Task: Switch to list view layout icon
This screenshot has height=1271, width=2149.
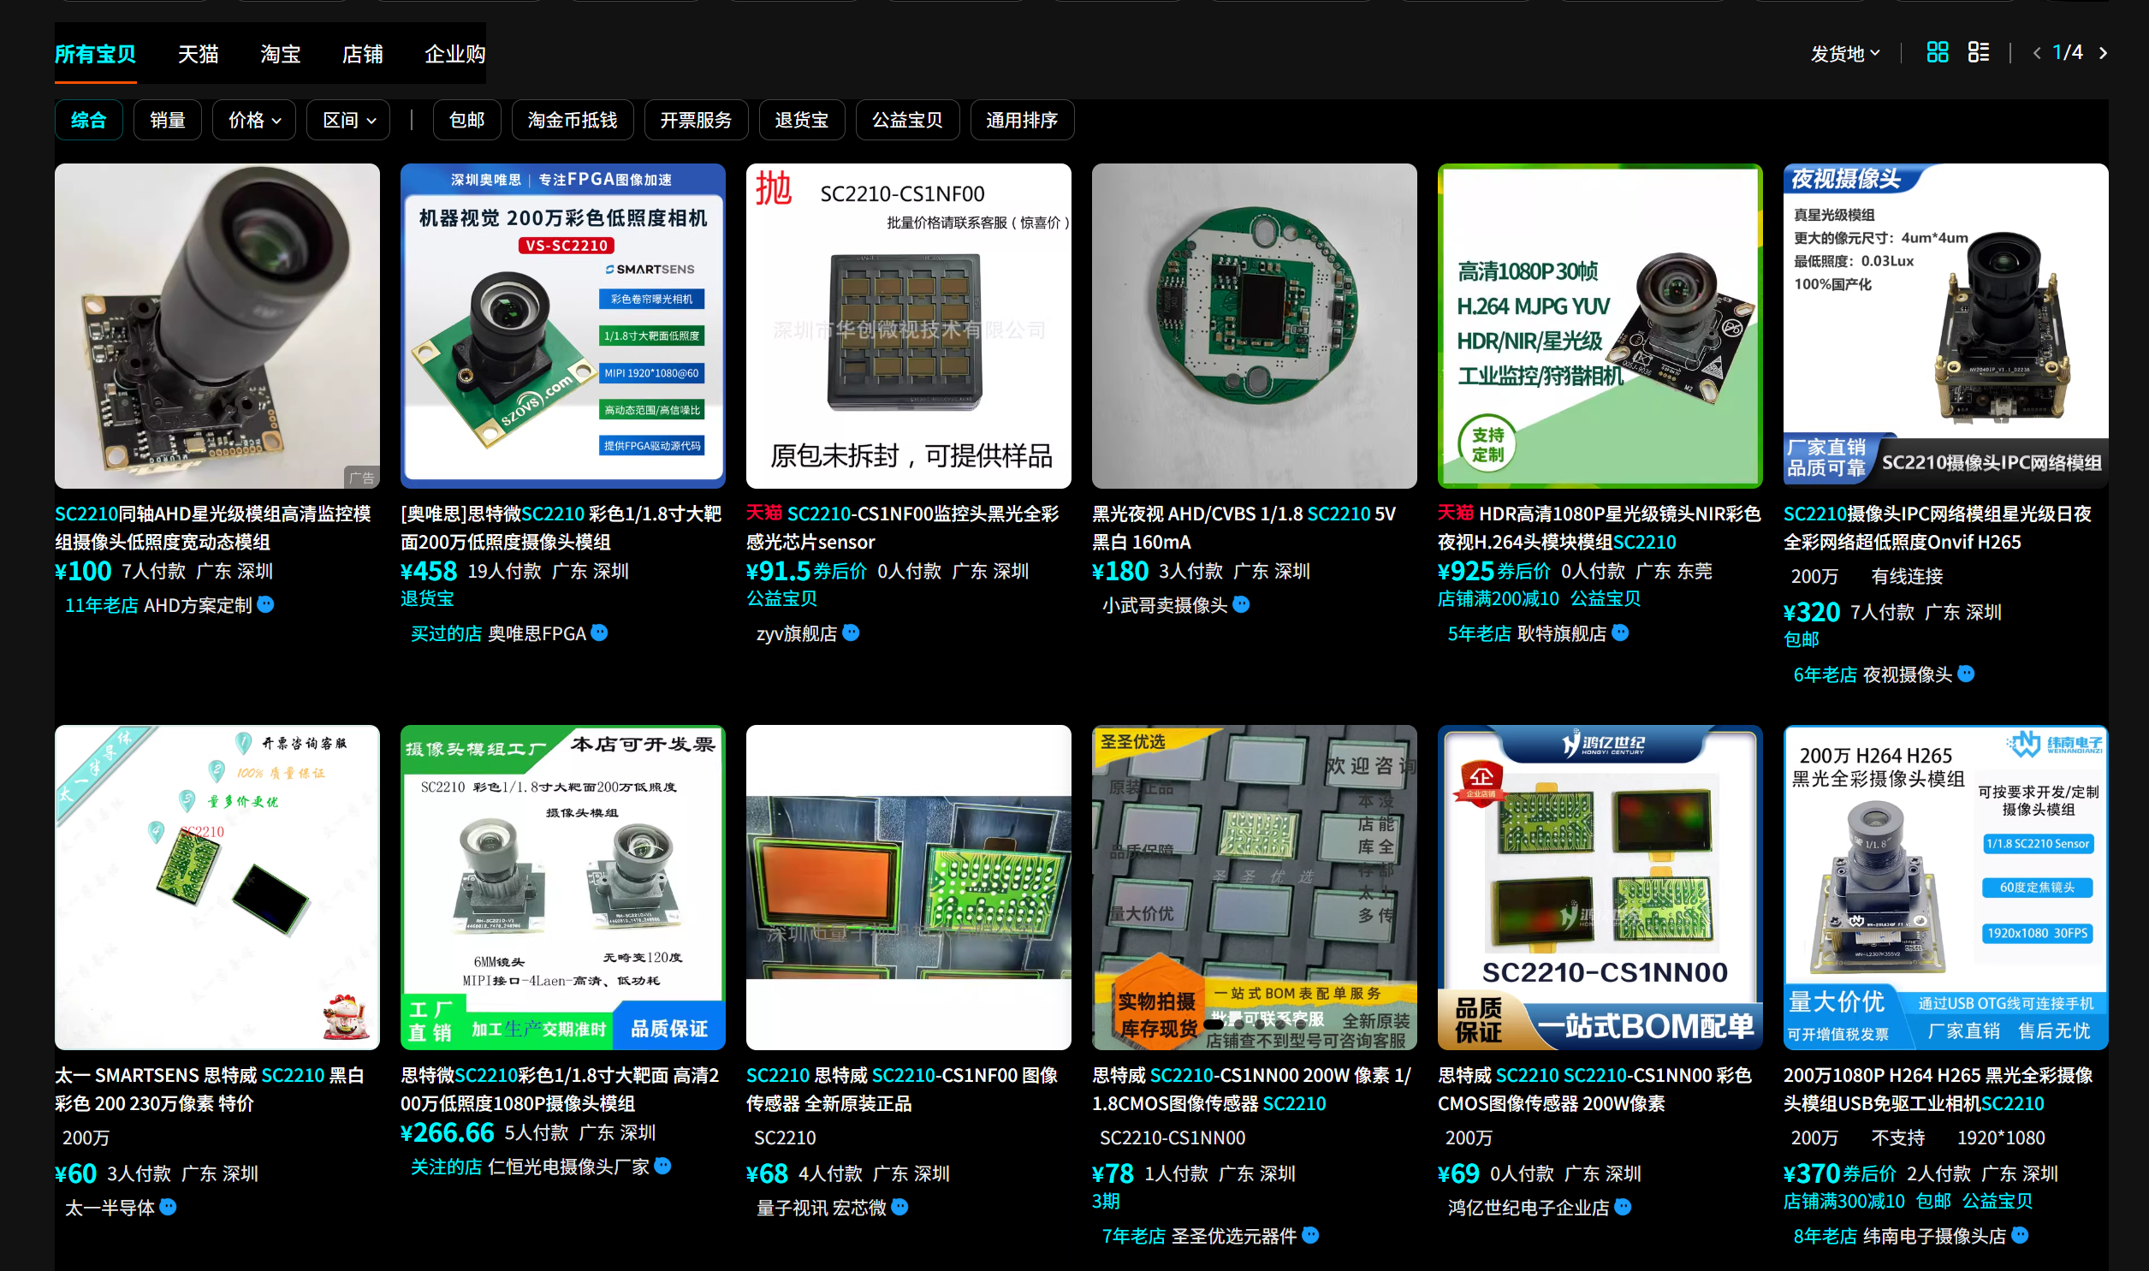Action: point(1978,52)
